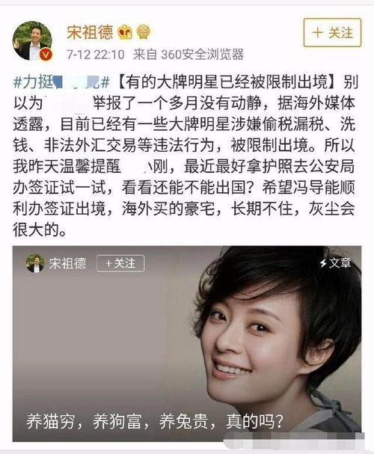
Task: Click the plus sign in top 关注 button
Action: (318, 32)
